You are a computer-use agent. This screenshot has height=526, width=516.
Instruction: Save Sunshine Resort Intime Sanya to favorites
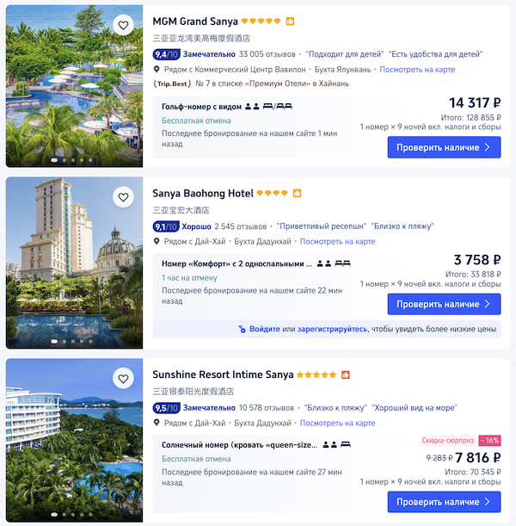124,379
